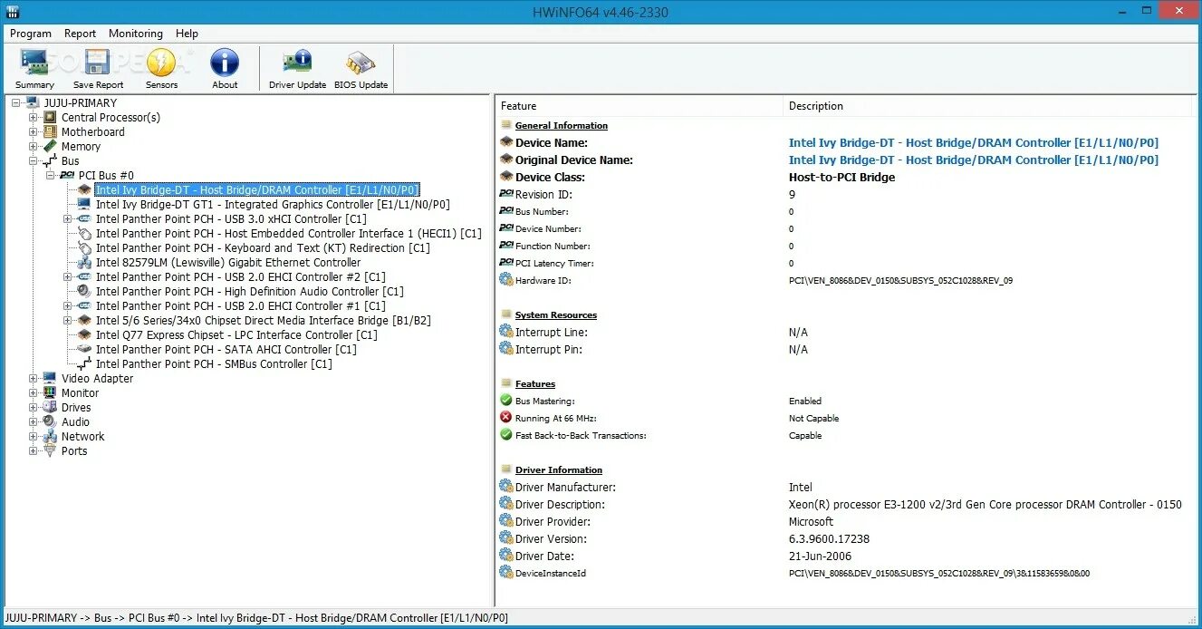Expand the Motherboard tree node
The width and height of the screenshot is (1202, 629).
(34, 131)
